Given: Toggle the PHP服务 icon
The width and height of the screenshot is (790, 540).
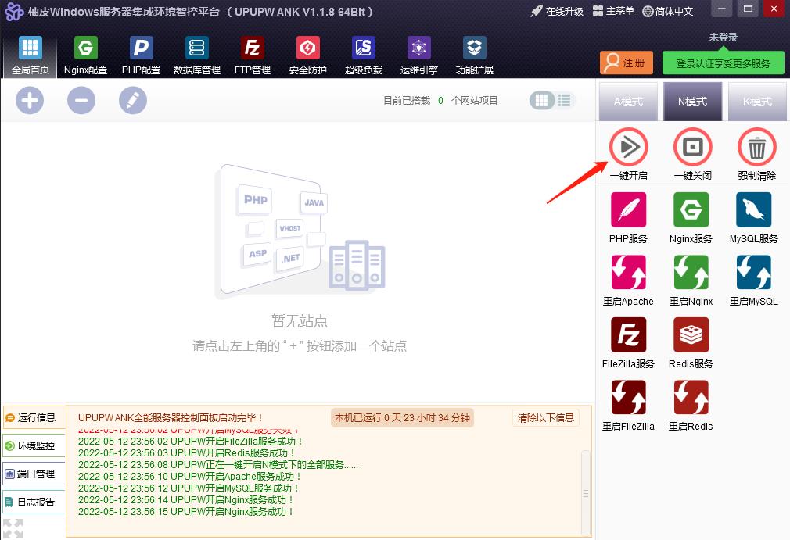Looking at the screenshot, I should click(628, 210).
